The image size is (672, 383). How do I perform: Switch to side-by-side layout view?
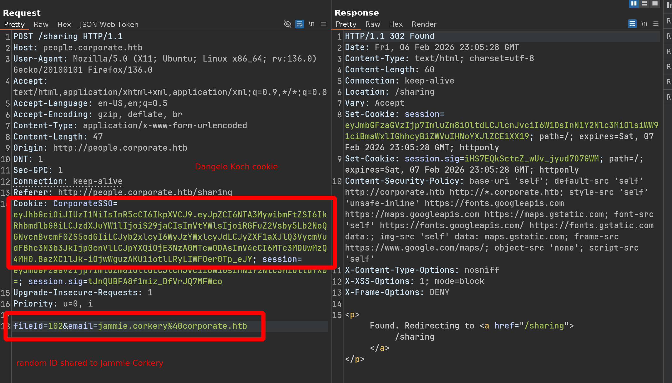point(634,4)
